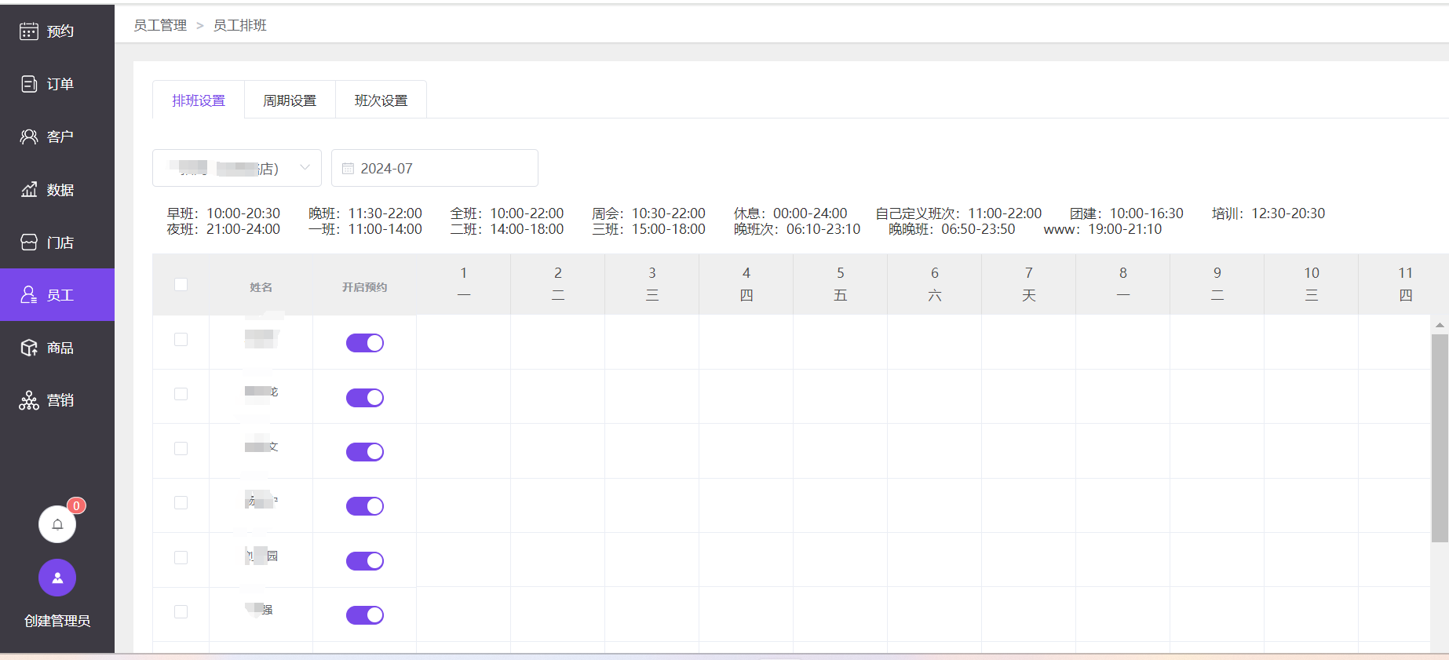Toggle 开启预约 switch for first employee
This screenshot has height=660, width=1449.
[365, 343]
